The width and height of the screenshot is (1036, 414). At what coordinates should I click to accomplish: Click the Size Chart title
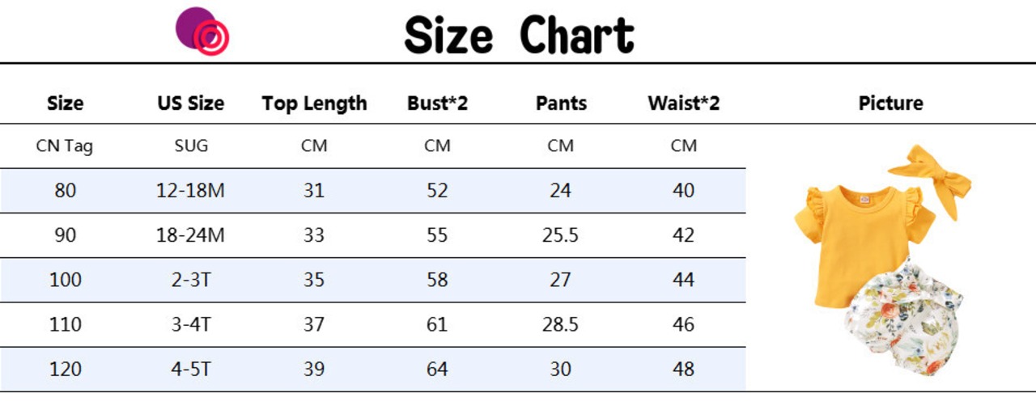pyautogui.click(x=519, y=35)
